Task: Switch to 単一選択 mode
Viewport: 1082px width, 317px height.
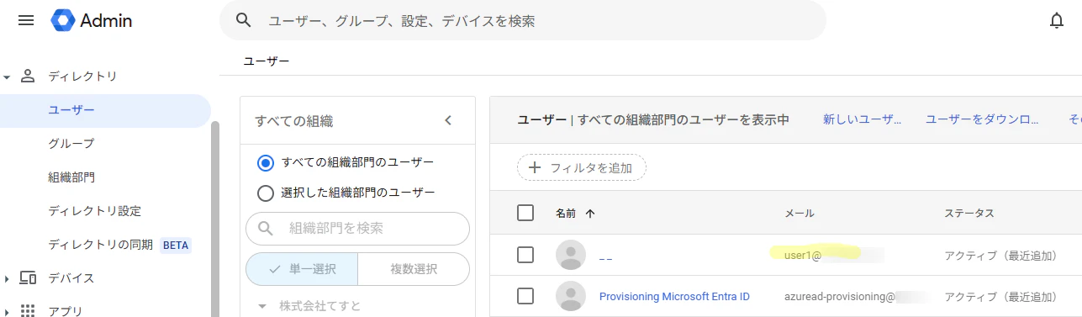Action: click(302, 269)
